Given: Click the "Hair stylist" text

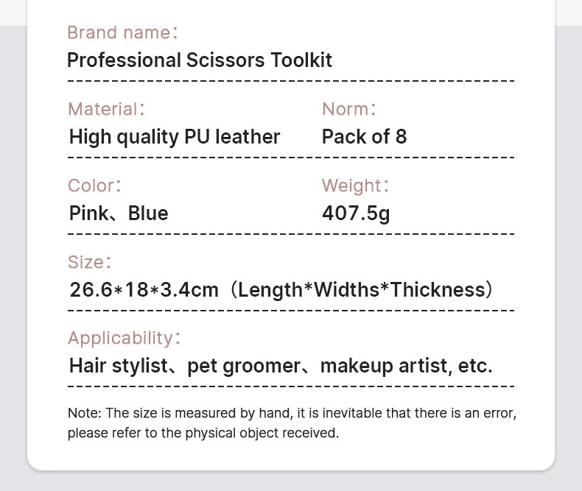Looking at the screenshot, I should [119, 366].
